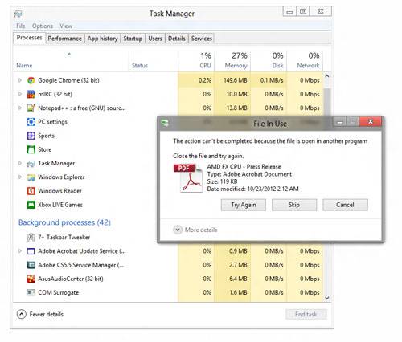
Task: Click the process list scroll up arrow
Action: click(x=327, y=76)
